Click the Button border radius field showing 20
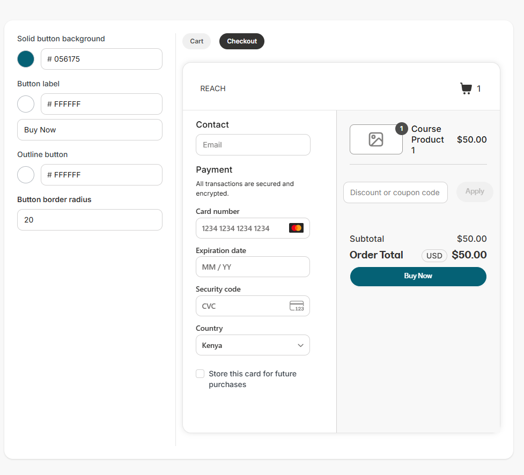The height and width of the screenshot is (475, 524). pyautogui.click(x=89, y=220)
